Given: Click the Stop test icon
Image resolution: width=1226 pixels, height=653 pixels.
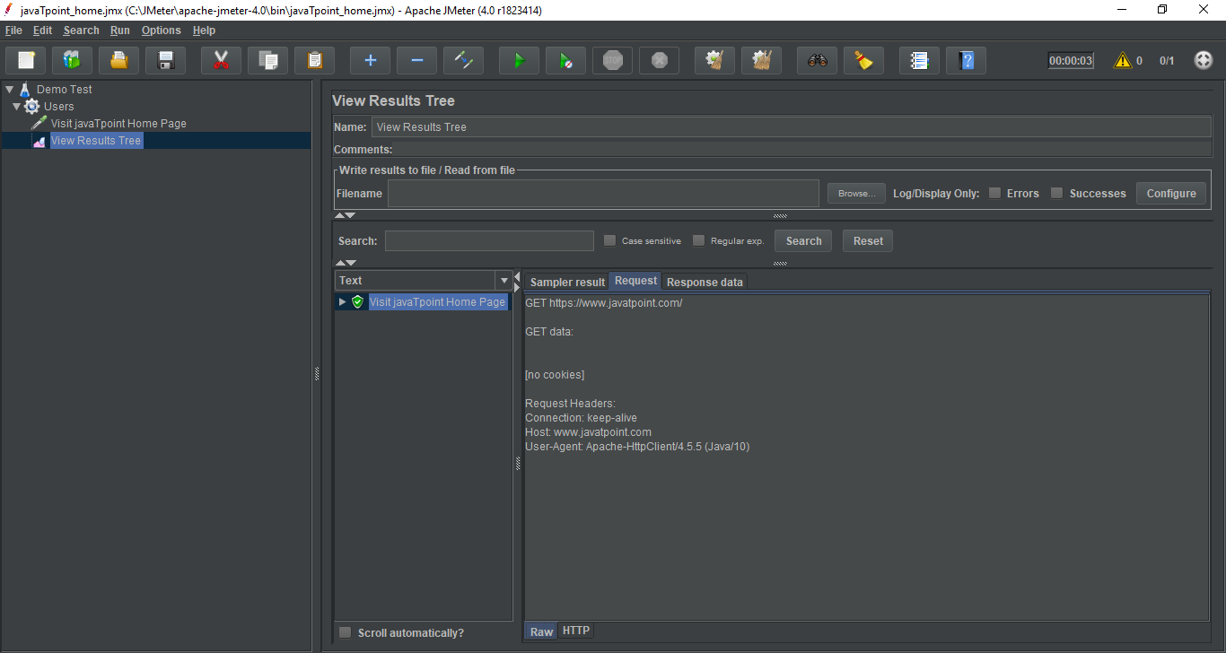Looking at the screenshot, I should click(612, 60).
